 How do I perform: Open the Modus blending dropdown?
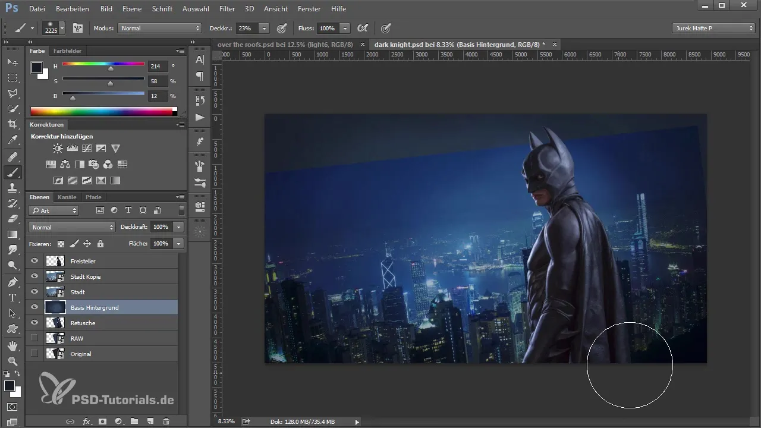tap(160, 28)
